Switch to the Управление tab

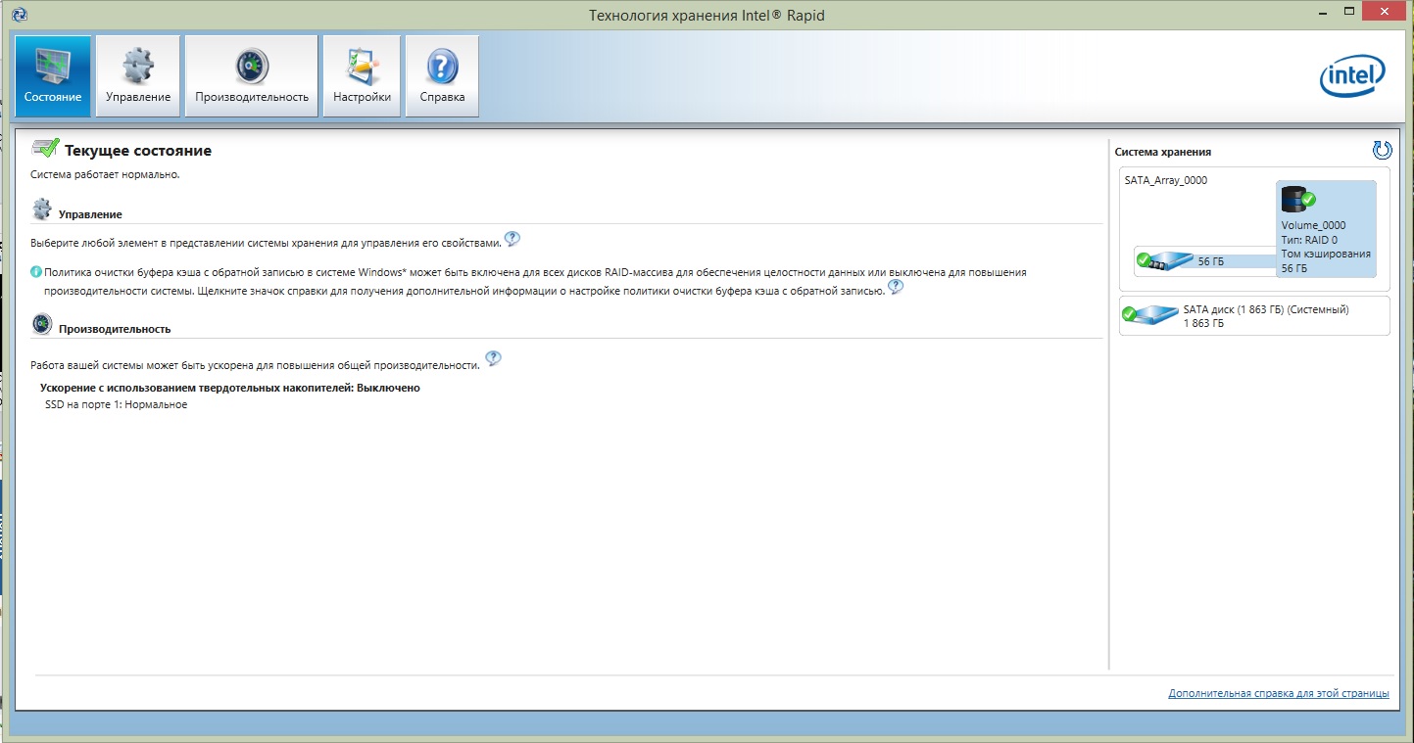(138, 76)
